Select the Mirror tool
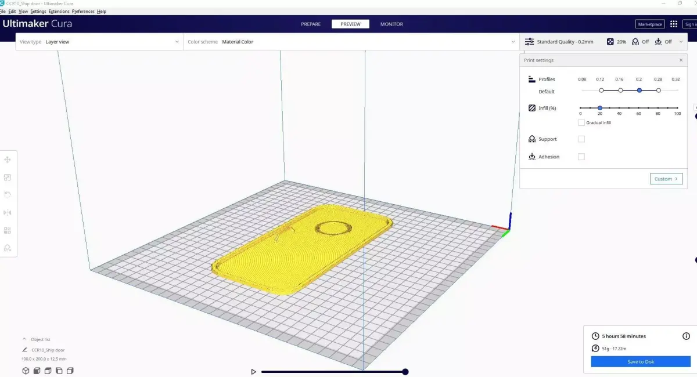 (8, 212)
